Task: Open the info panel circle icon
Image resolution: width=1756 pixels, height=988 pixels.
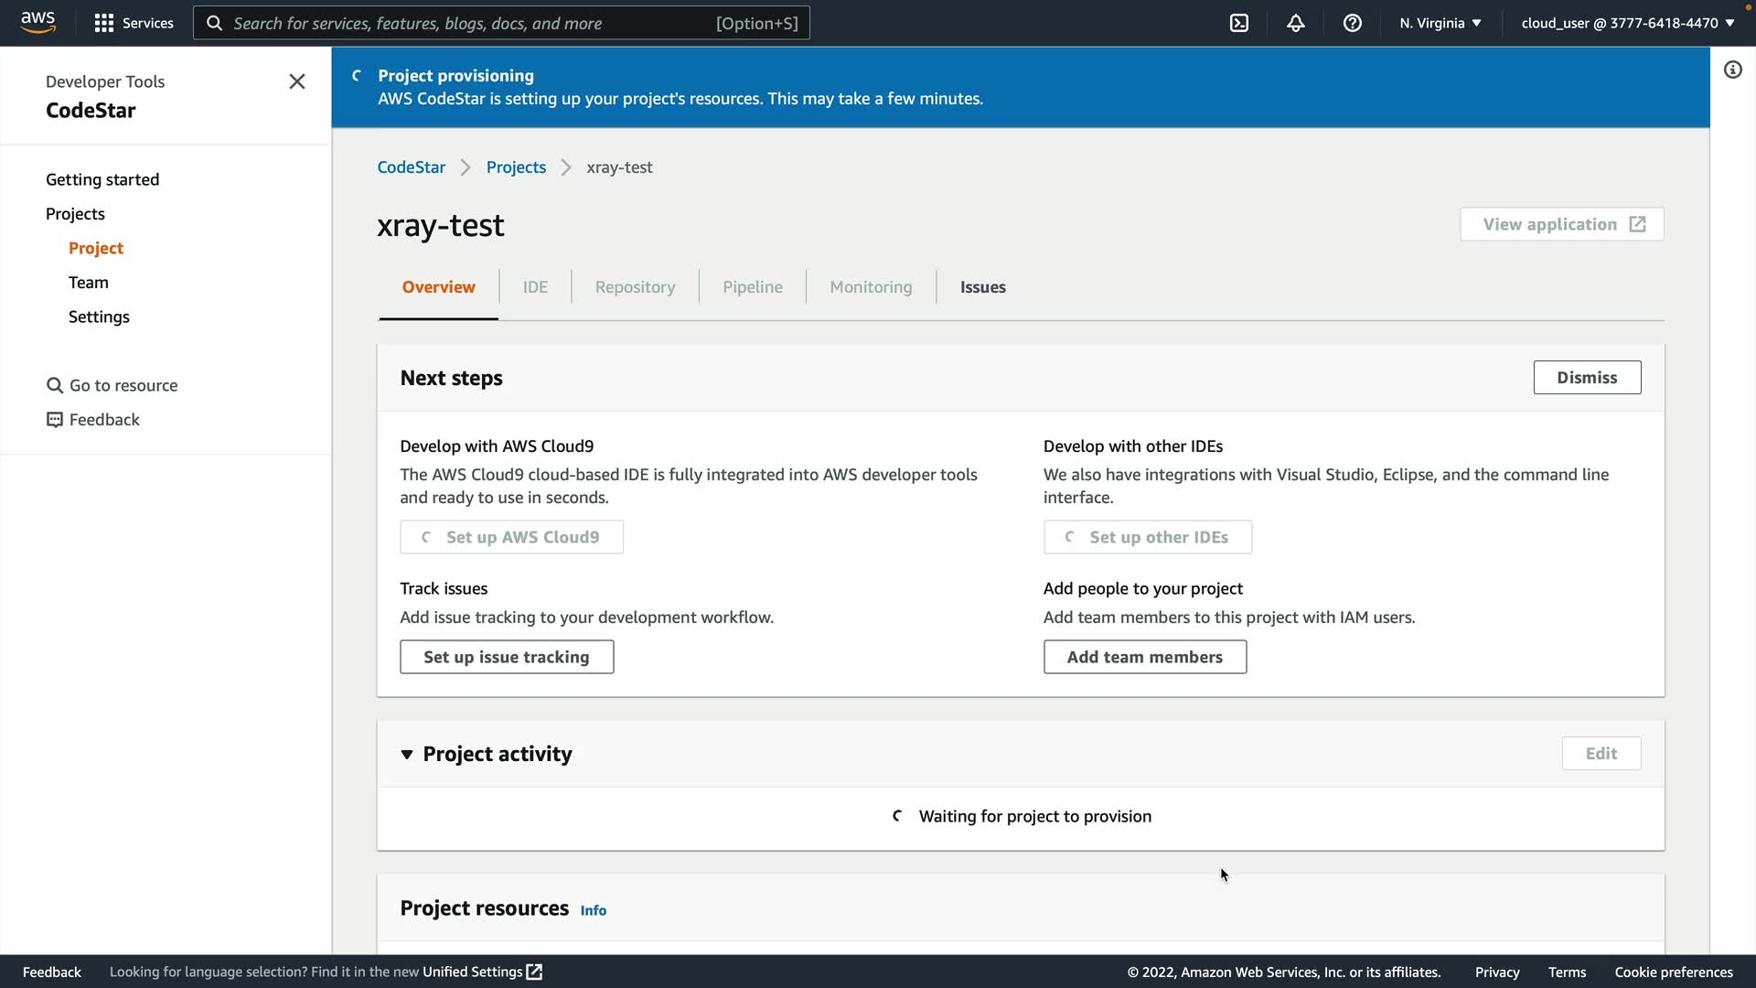Action: (1733, 70)
